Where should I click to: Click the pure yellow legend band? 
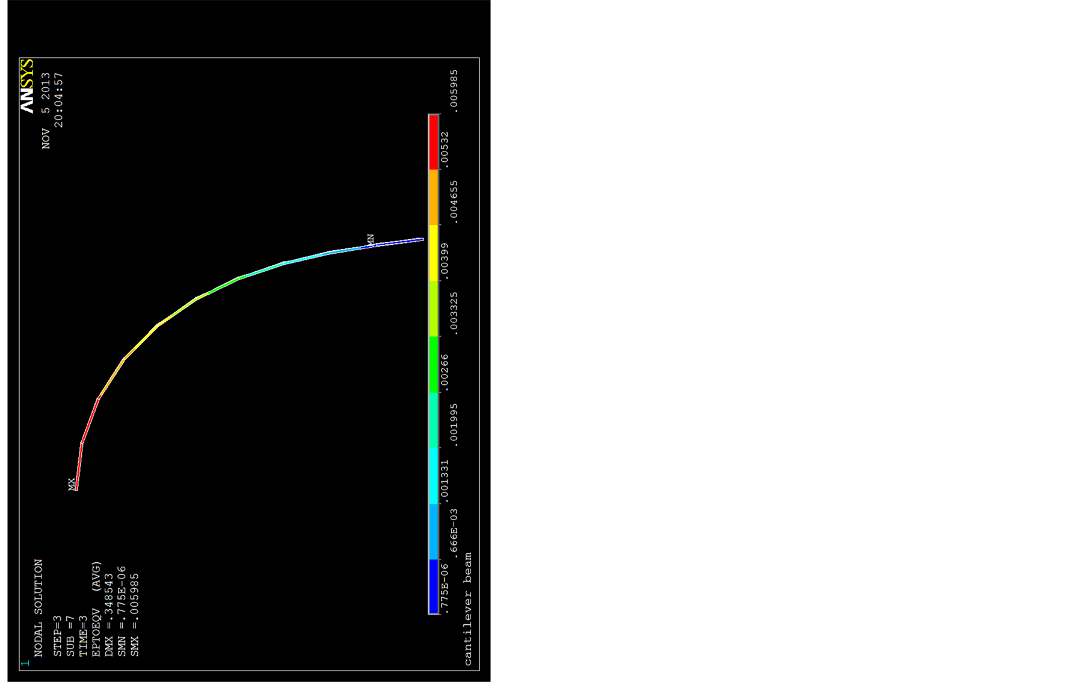433,253
